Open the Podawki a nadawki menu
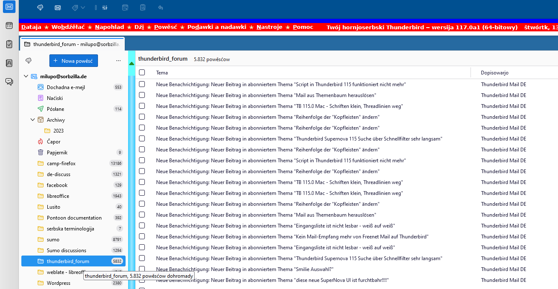The height and width of the screenshot is (289, 558). point(217,27)
